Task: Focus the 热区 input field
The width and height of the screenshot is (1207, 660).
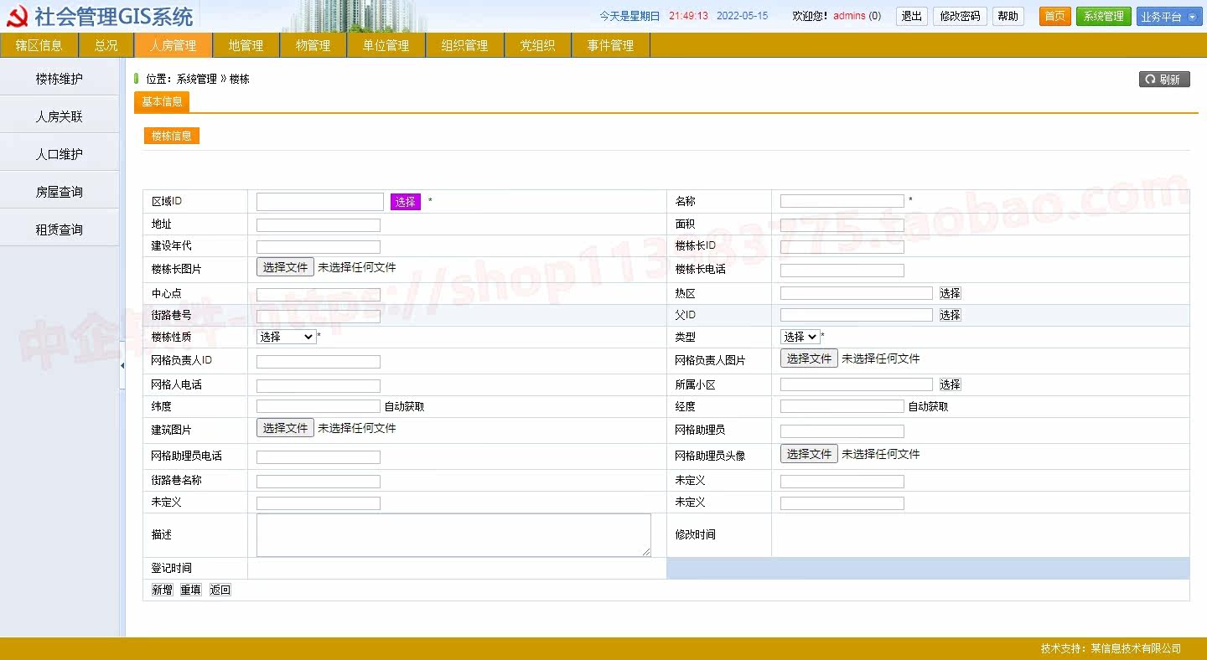Action: click(x=857, y=293)
